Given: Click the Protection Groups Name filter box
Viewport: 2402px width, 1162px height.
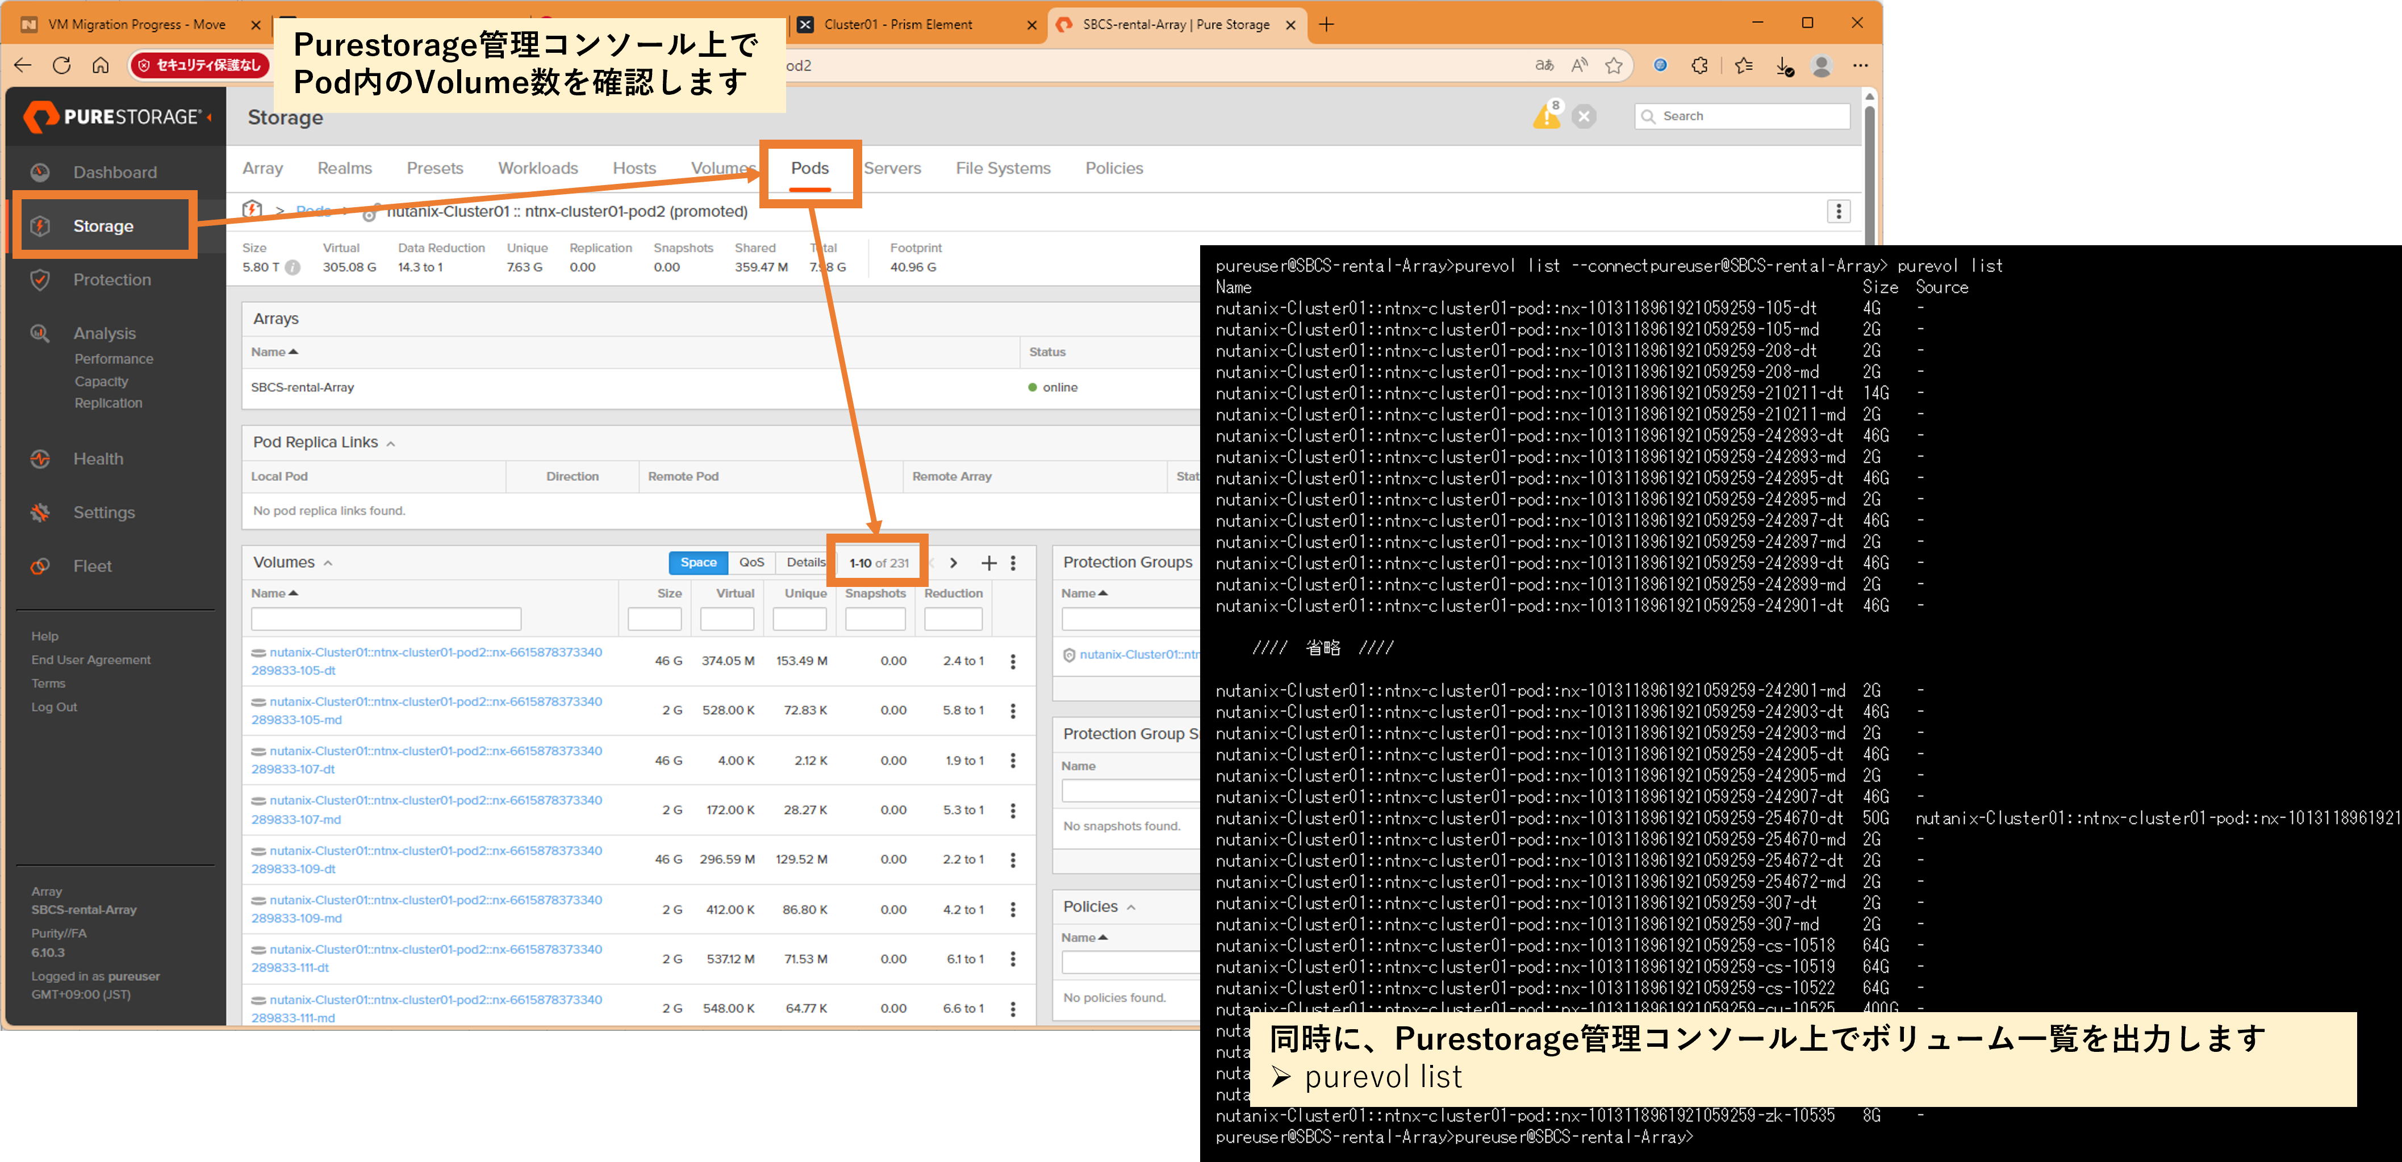Looking at the screenshot, I should tap(1130, 619).
